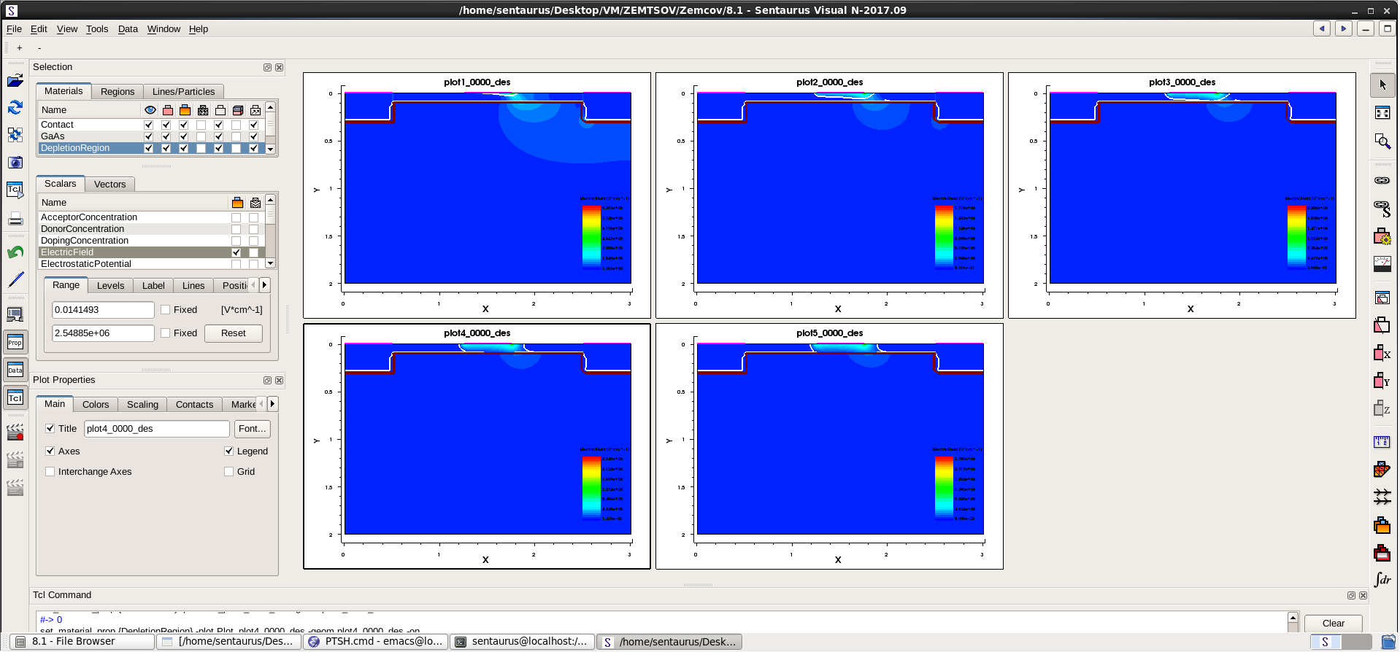This screenshot has width=1400, height=652.
Task: Open sentaurus@localhost terminal taskbar item
Action: coord(523,642)
